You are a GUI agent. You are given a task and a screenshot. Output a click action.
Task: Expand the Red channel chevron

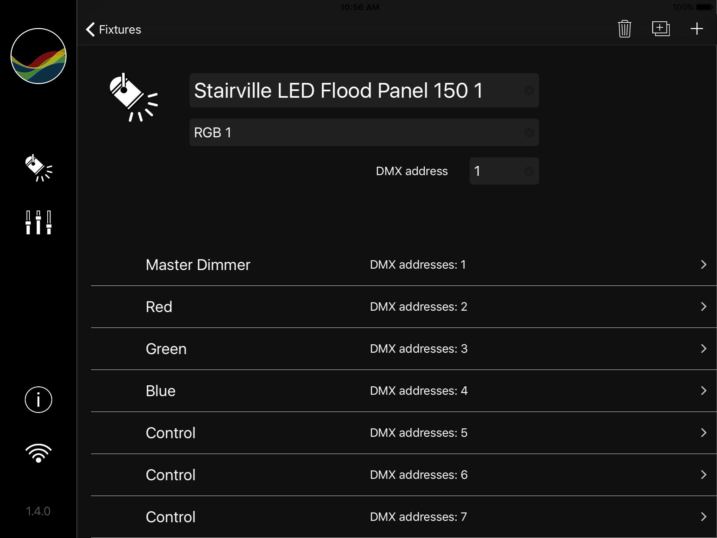pos(703,307)
